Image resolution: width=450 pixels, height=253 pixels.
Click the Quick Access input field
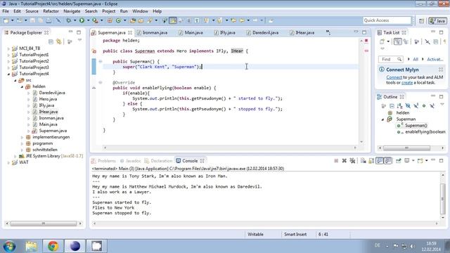click(x=387, y=20)
